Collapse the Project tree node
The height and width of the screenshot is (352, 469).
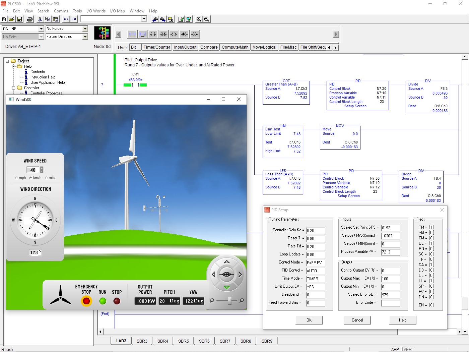[x=7, y=61]
